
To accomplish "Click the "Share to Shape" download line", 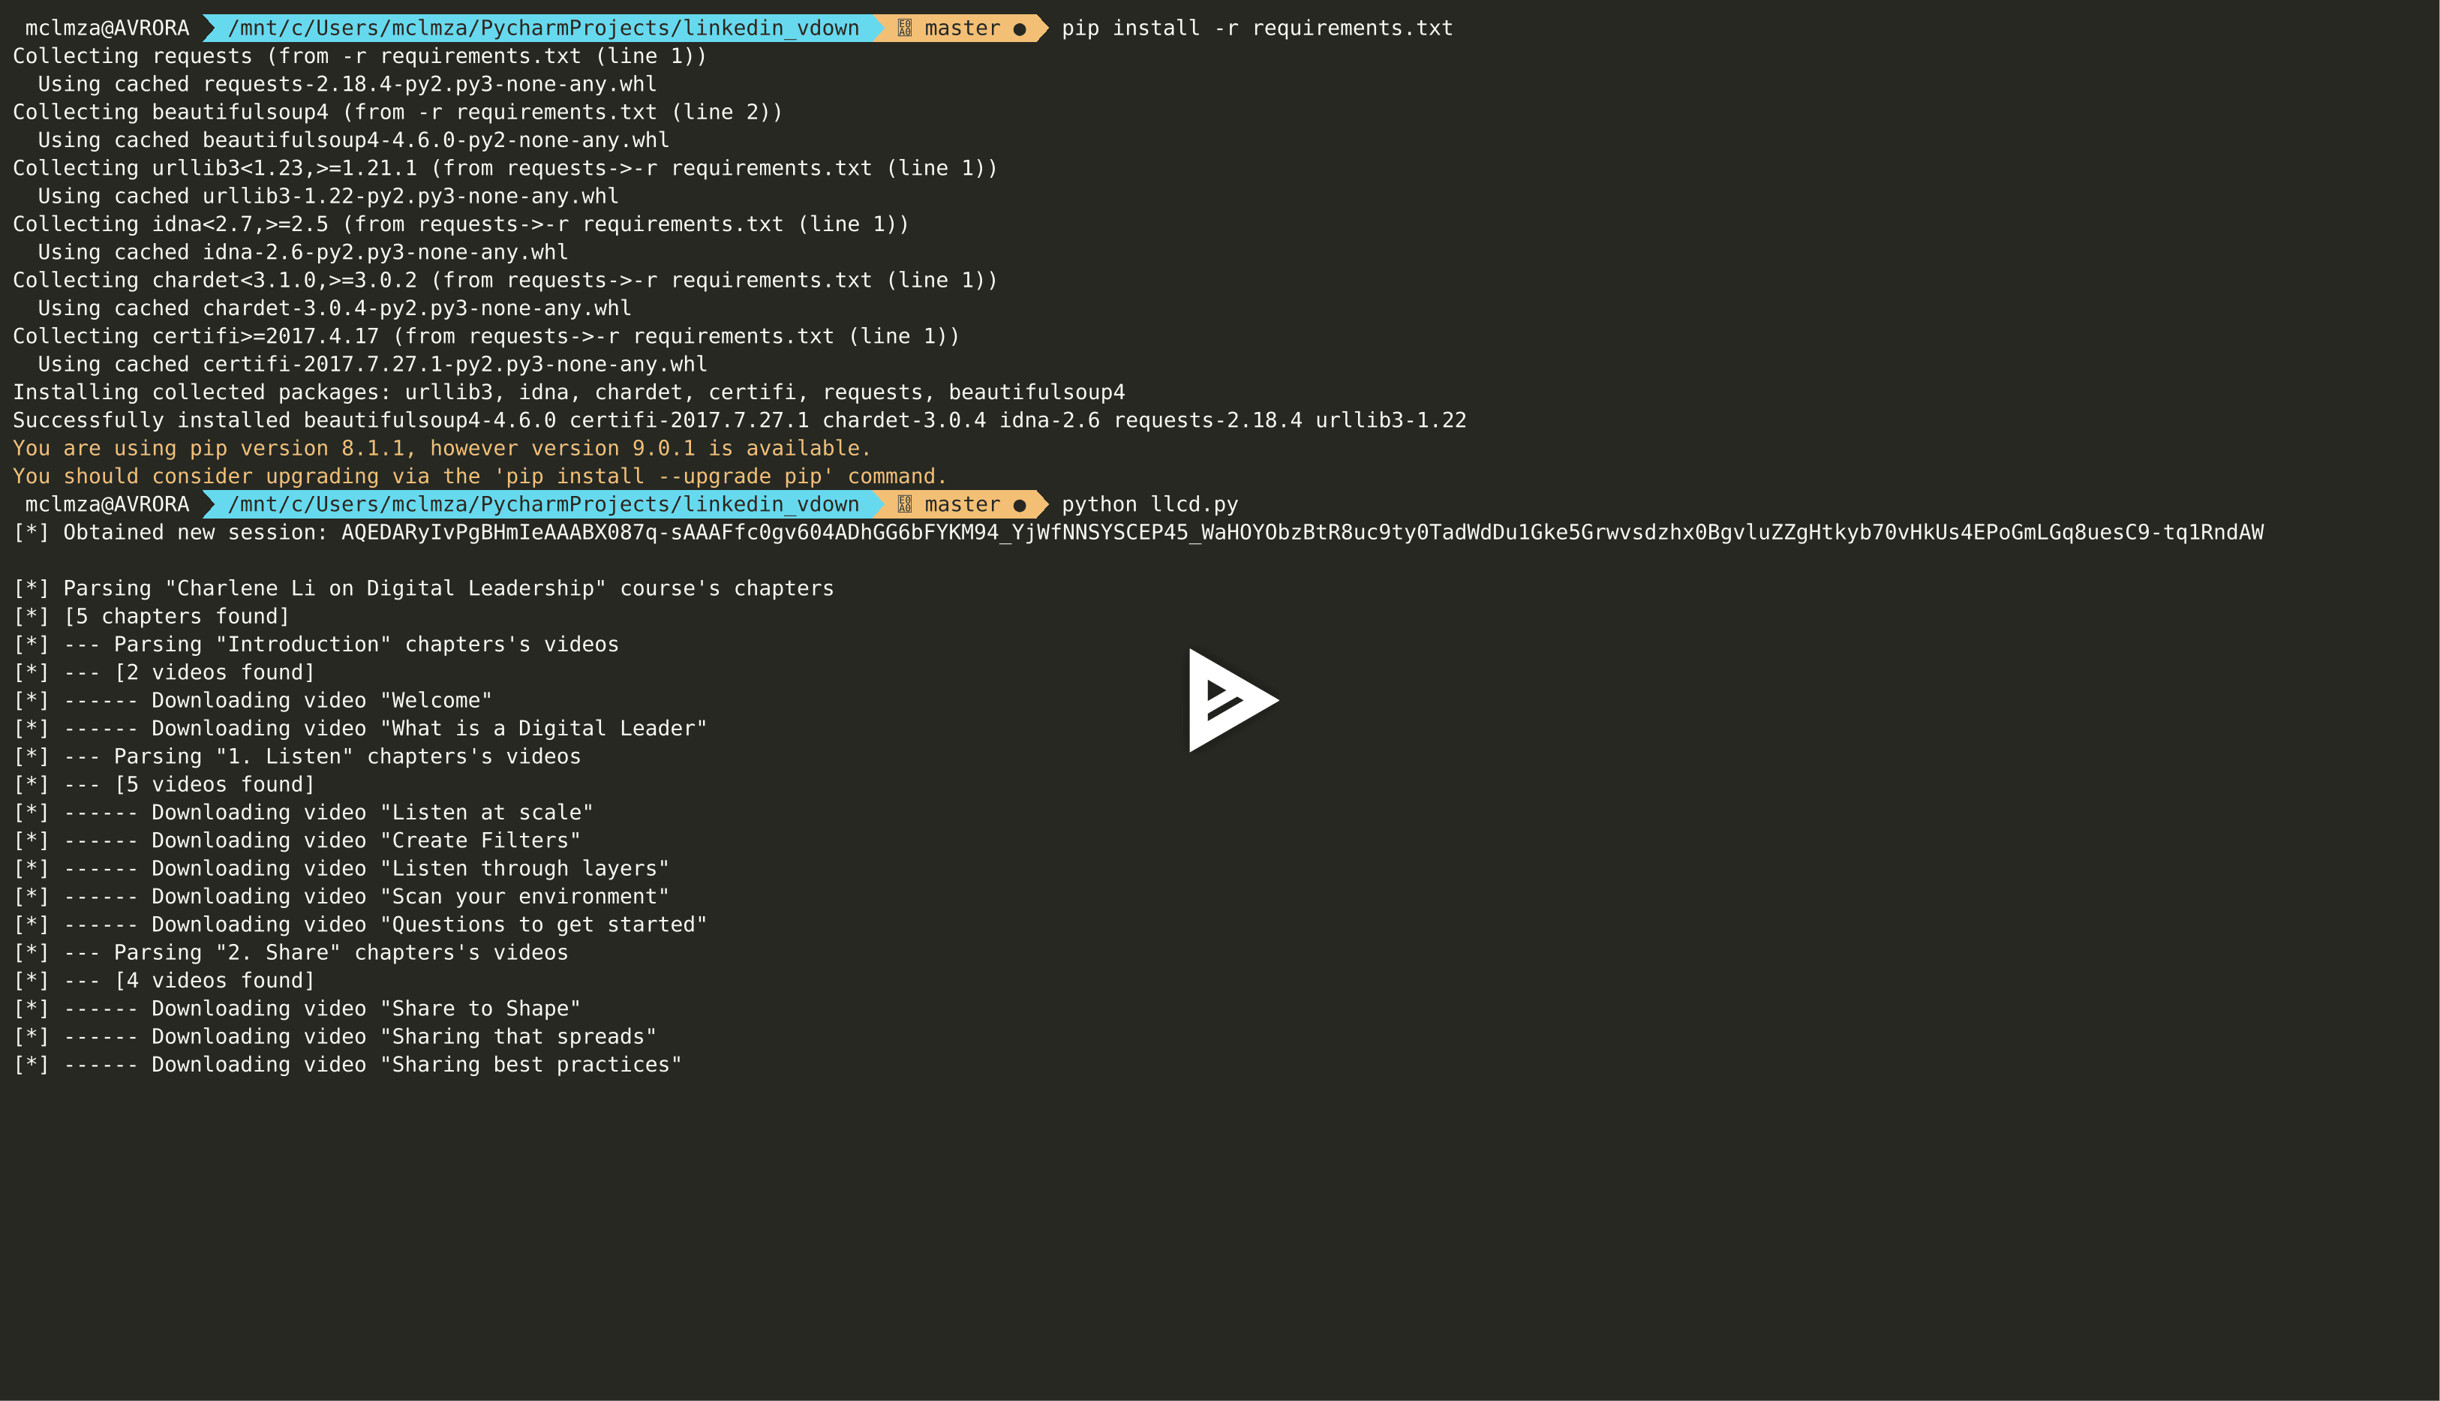I will click(x=296, y=1009).
